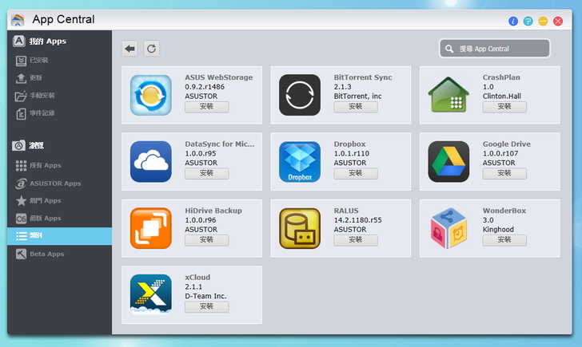Click the RALUS title text

click(346, 211)
